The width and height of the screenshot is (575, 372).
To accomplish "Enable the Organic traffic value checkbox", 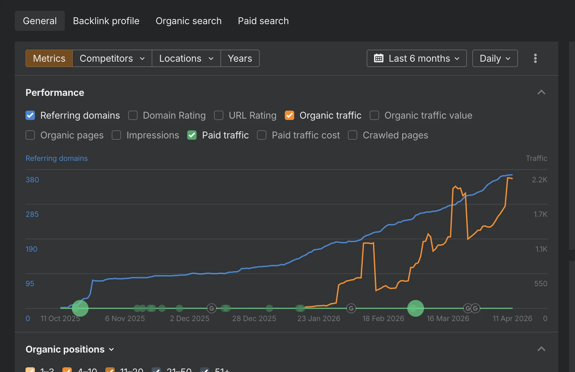I will tap(374, 115).
